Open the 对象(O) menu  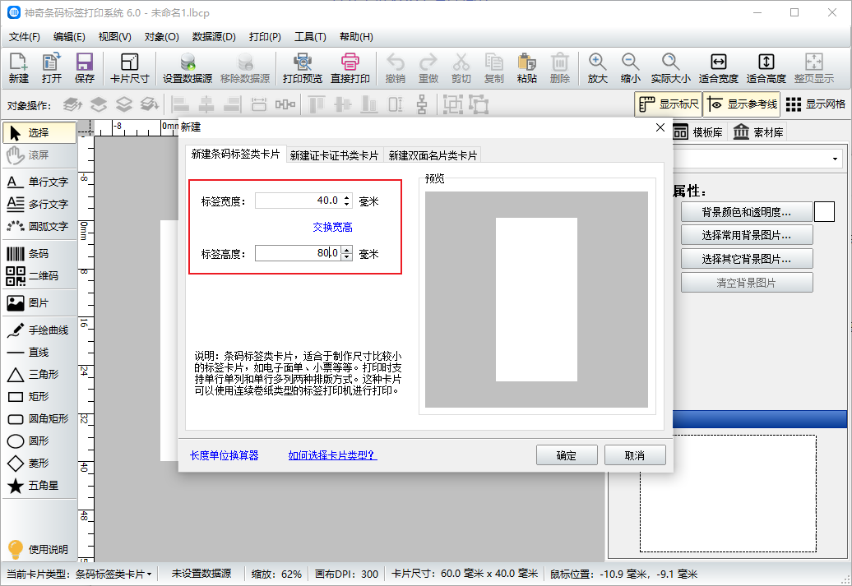[161, 37]
